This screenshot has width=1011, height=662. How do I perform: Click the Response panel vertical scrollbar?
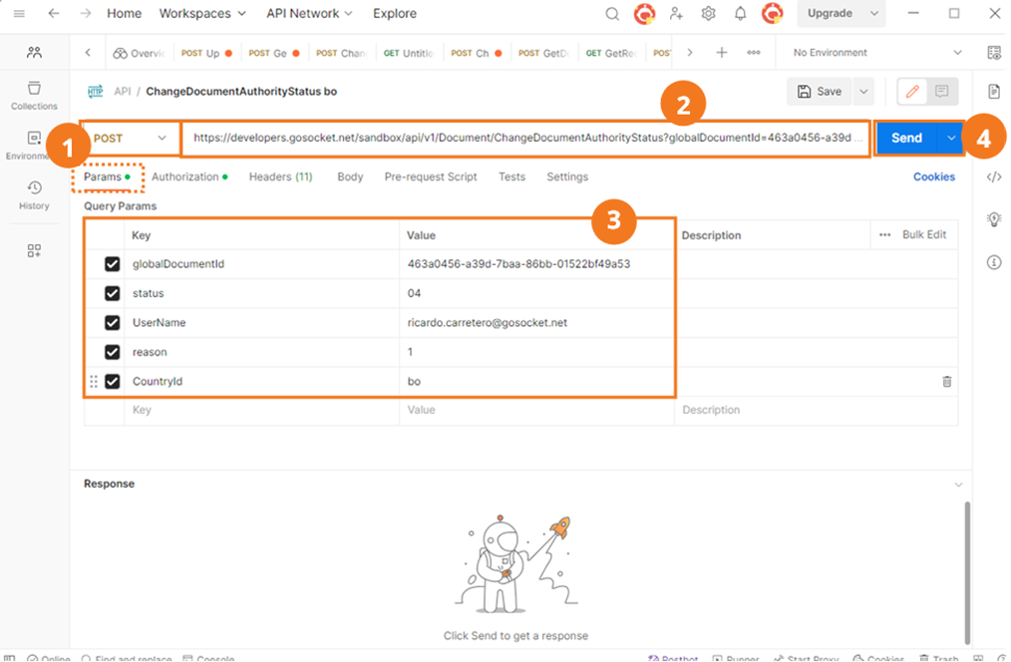[966, 572]
